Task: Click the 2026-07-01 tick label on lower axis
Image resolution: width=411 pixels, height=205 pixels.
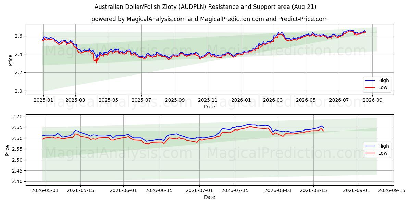Action: coord(200,191)
